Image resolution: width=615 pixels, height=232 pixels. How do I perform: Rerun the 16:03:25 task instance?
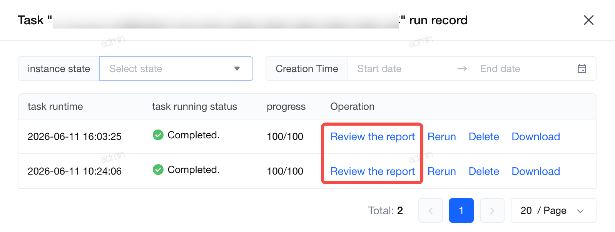(x=442, y=137)
